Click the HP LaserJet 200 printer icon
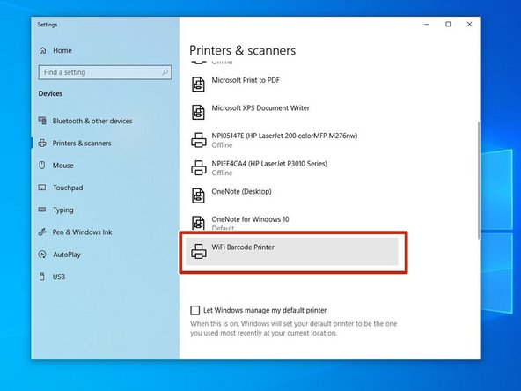Image resolution: width=521 pixels, height=391 pixels. 199,140
